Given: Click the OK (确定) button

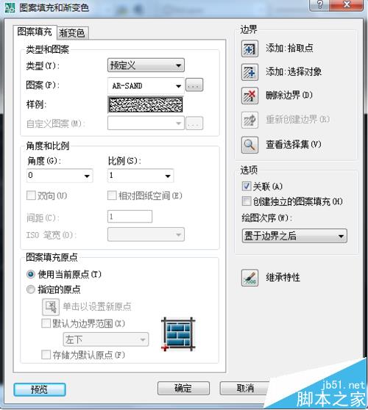Looking at the screenshot, I should 183,388.
